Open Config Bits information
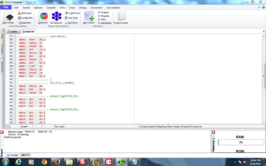266x166 pixels. click(25, 18)
